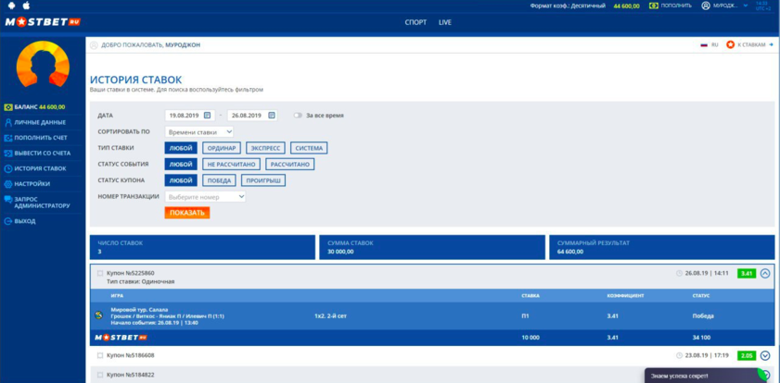Viewport: 780px width, 383px height.
Task: Check the box for Купон №5225860
Action: 100,273
